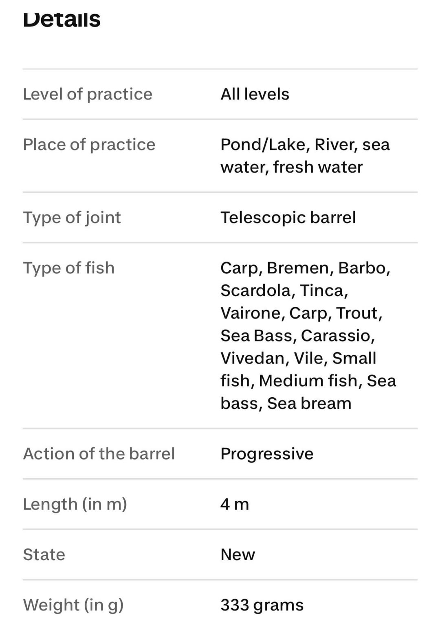Click the 4 m length value

[x=235, y=504]
